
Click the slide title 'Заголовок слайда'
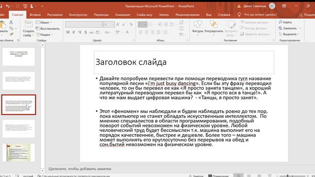131,62
